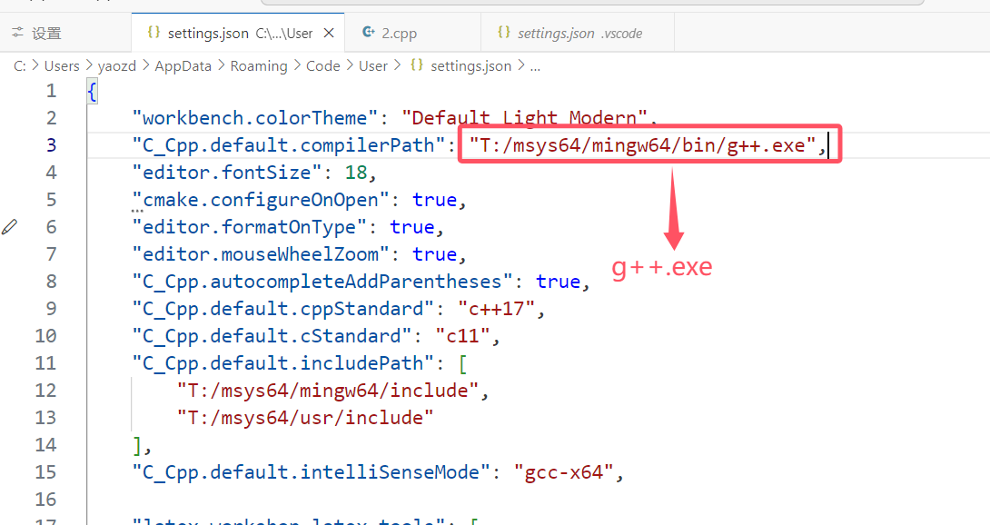Click true value of autocompleteAddParentheses

(x=559, y=282)
